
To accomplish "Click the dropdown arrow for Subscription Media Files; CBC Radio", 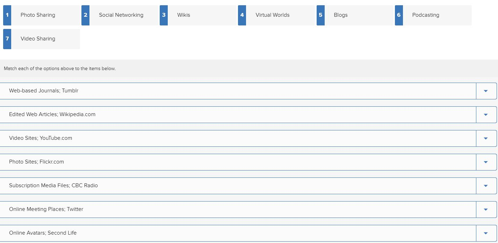I will (486, 185).
